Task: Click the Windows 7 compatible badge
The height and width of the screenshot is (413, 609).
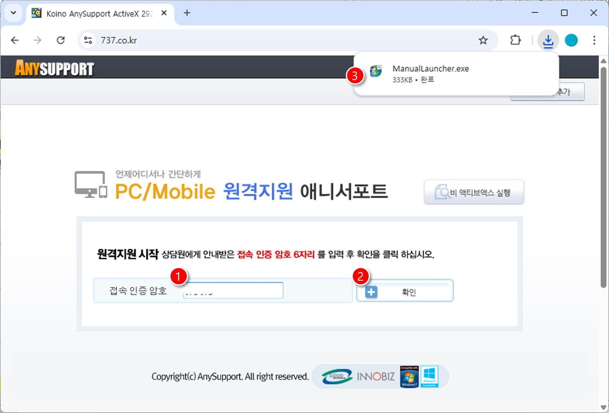Action: point(409,376)
